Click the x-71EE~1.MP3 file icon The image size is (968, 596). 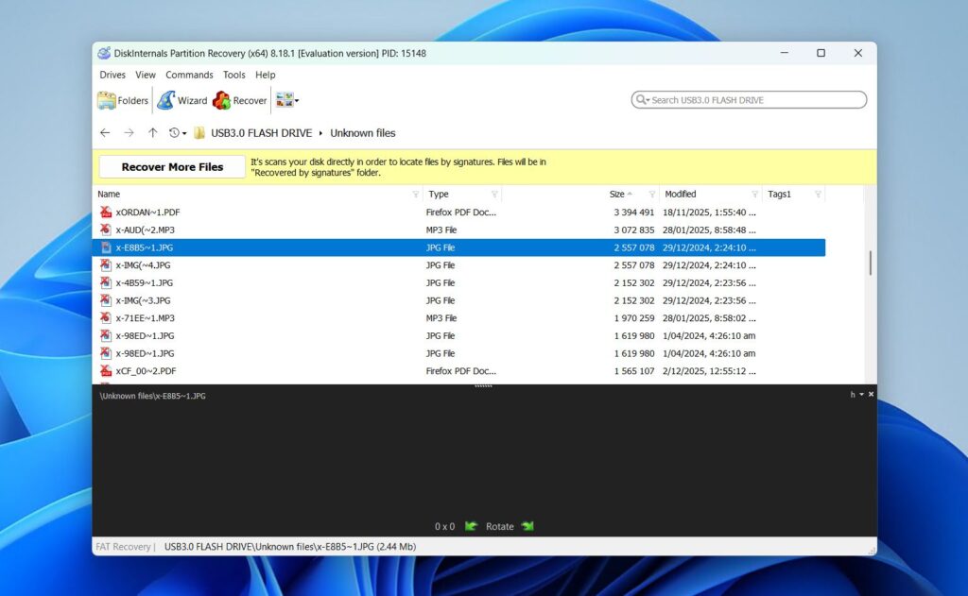pos(106,318)
